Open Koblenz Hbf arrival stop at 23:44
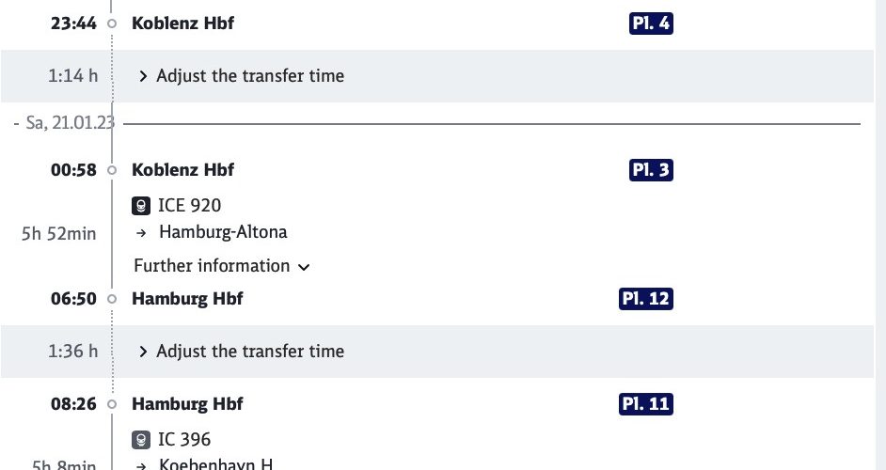This screenshot has height=470, width=886. tap(182, 23)
